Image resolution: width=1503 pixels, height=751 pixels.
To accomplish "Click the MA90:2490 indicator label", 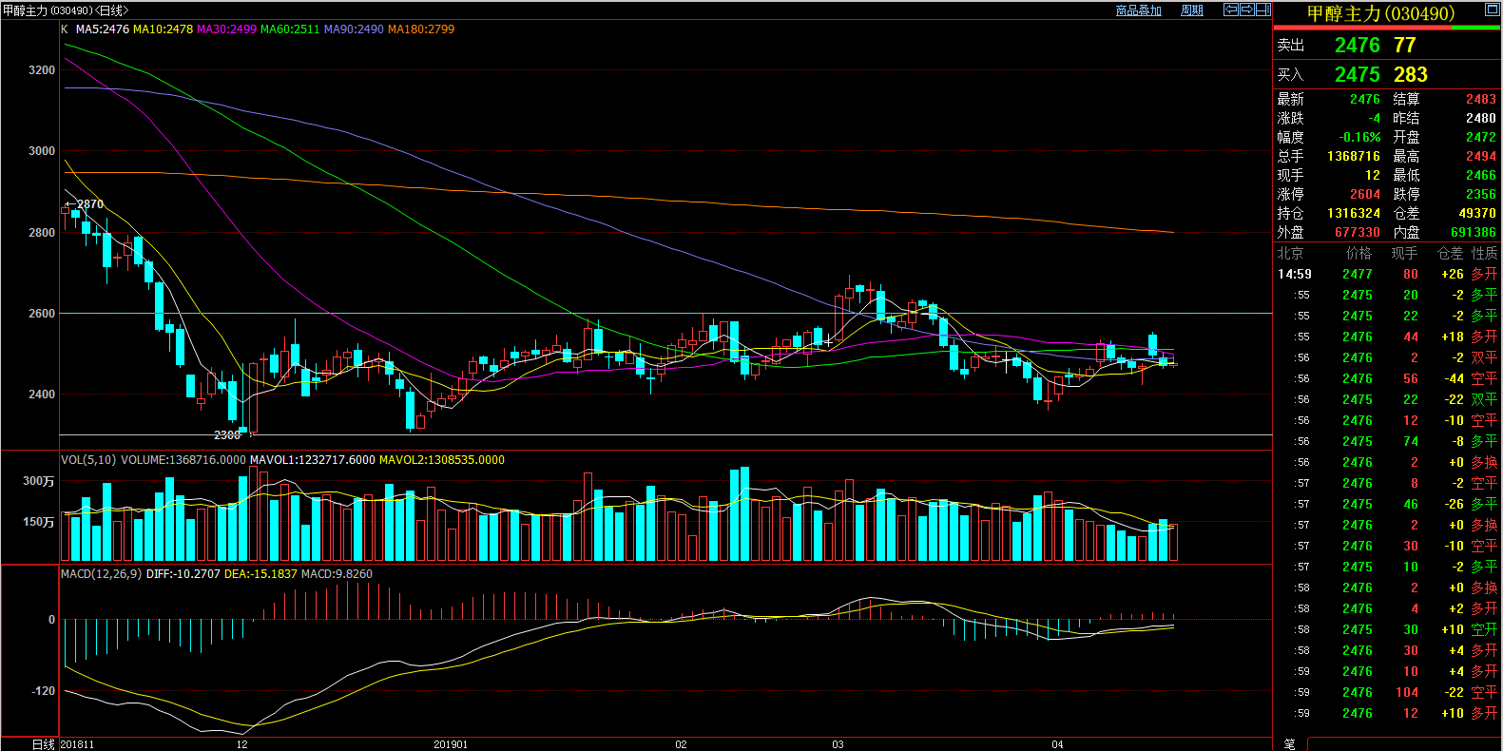I will pyautogui.click(x=354, y=29).
